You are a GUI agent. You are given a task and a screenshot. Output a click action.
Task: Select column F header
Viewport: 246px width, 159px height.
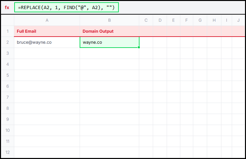tap(186, 20)
